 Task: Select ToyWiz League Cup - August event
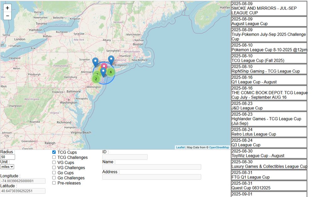pos(269,154)
